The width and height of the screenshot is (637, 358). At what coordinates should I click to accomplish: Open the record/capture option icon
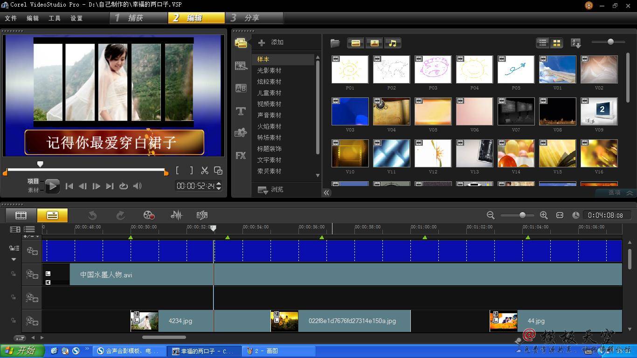148,215
